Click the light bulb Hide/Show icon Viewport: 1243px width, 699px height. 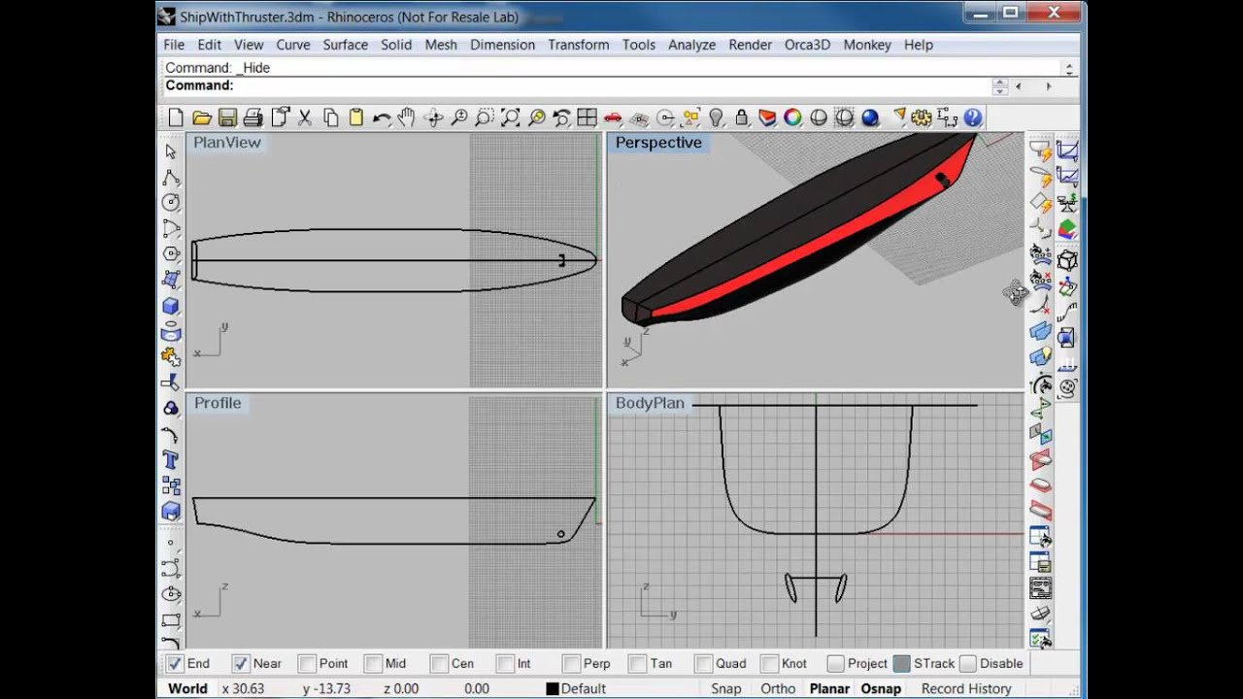click(717, 117)
